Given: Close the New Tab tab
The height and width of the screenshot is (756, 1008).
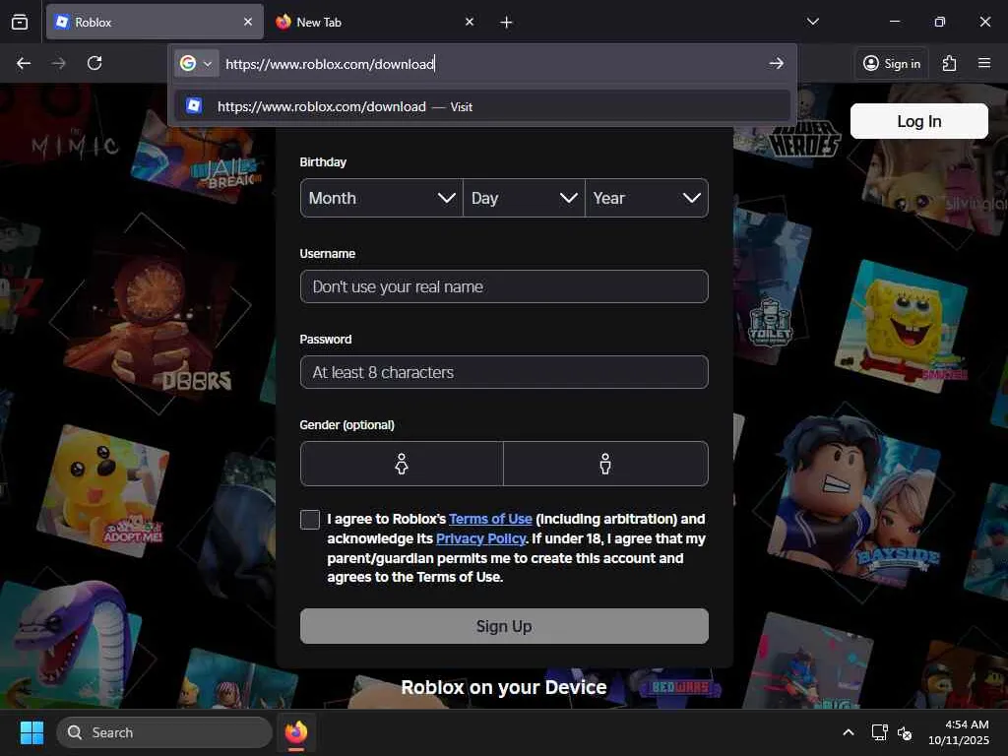Looking at the screenshot, I should (x=470, y=22).
